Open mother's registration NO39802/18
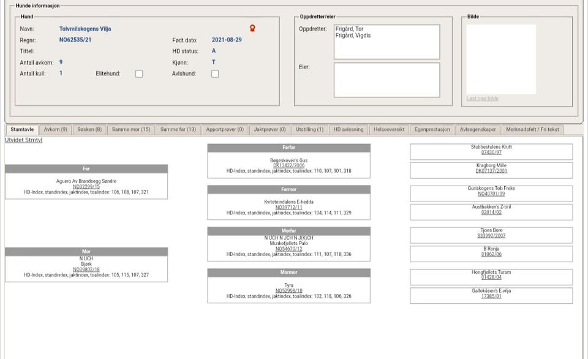 coord(86,270)
